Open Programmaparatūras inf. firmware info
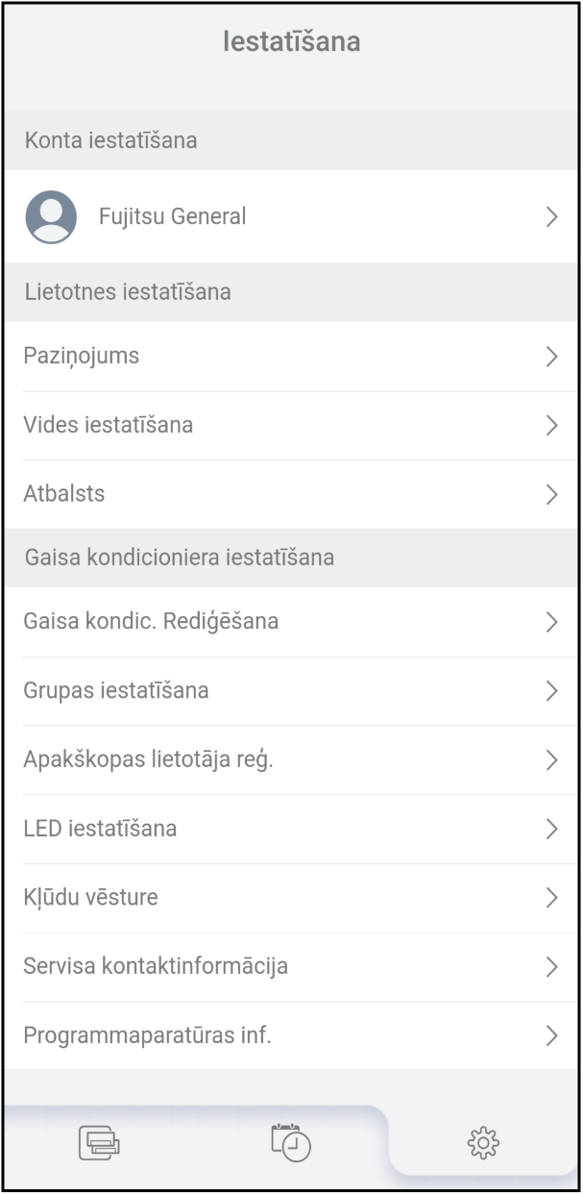 click(x=148, y=1036)
